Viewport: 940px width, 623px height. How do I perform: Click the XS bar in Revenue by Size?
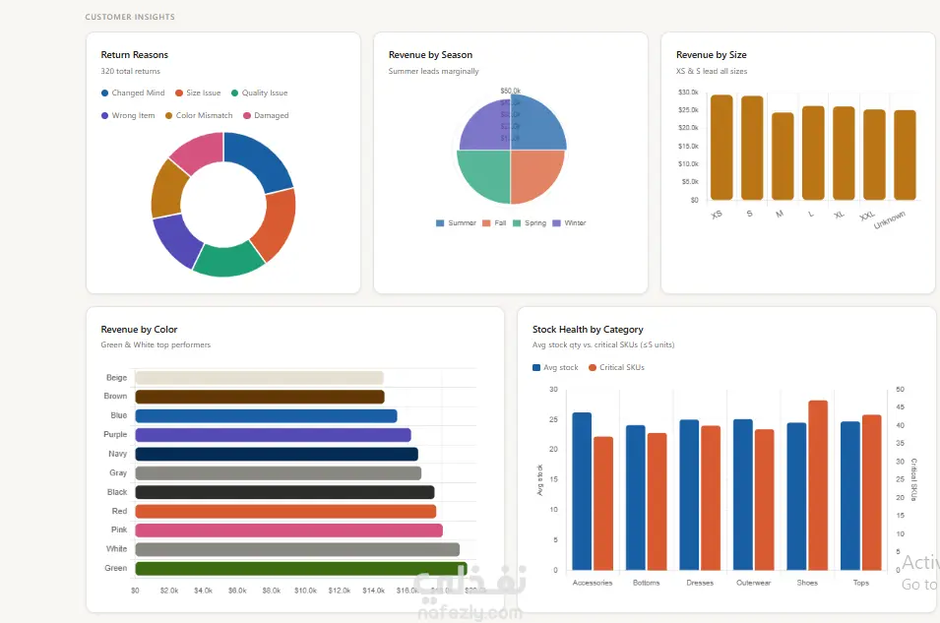tap(721, 148)
